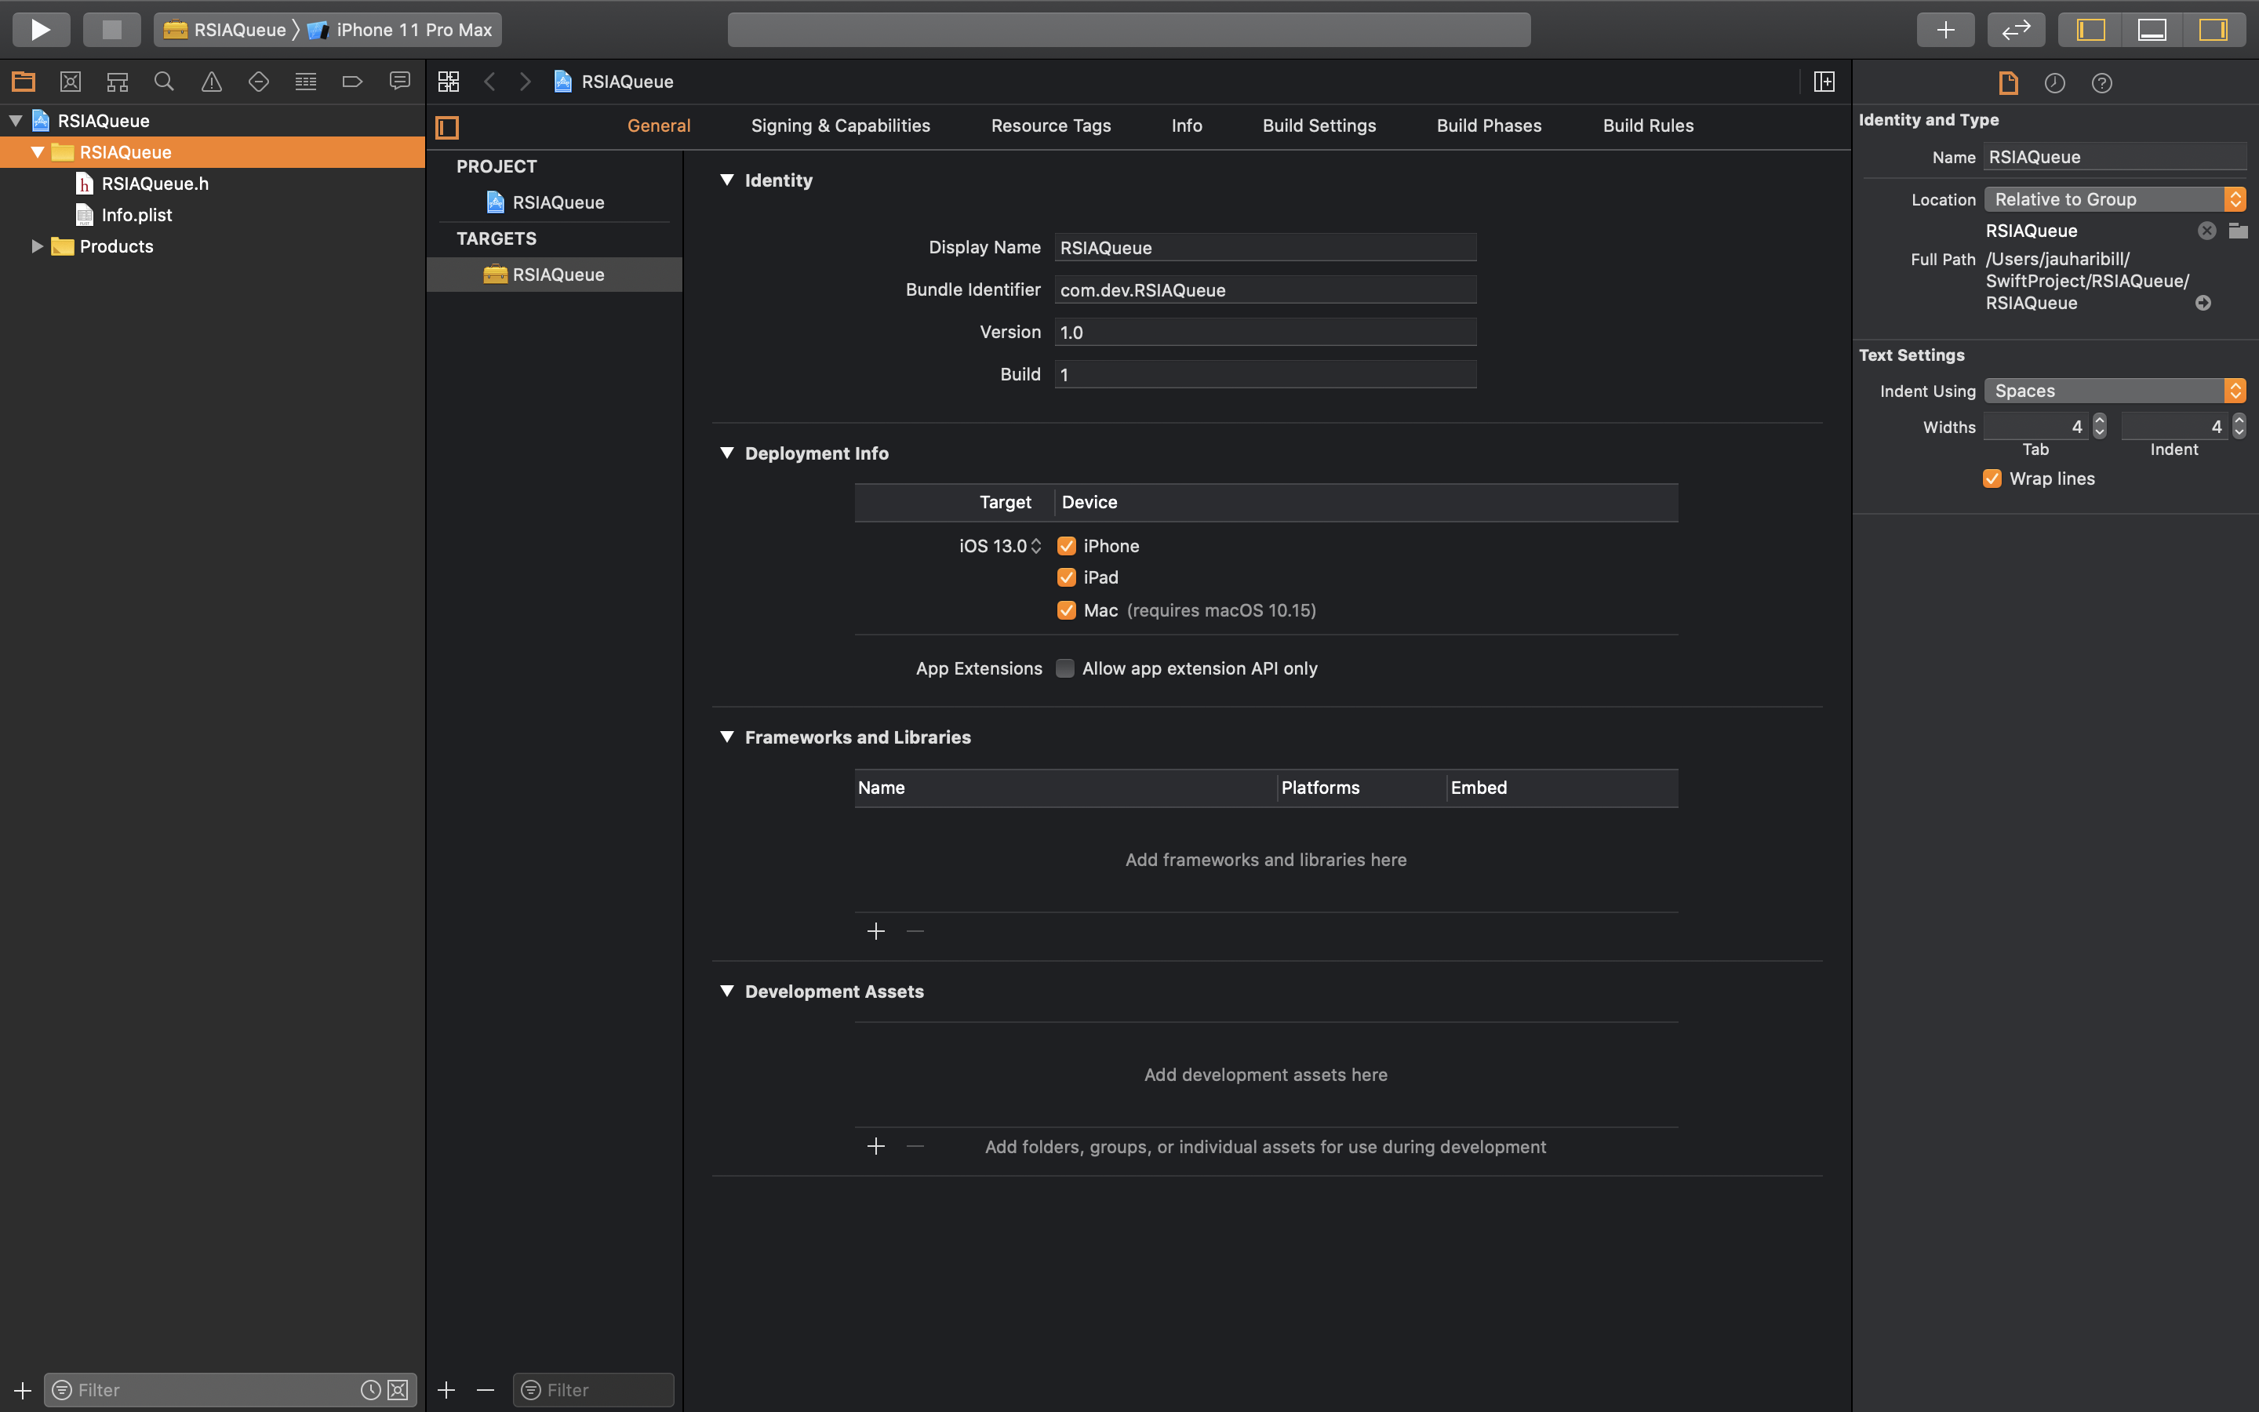Image resolution: width=2259 pixels, height=1412 pixels.
Task: Uncheck the Mac device checkbox
Action: 1066,611
